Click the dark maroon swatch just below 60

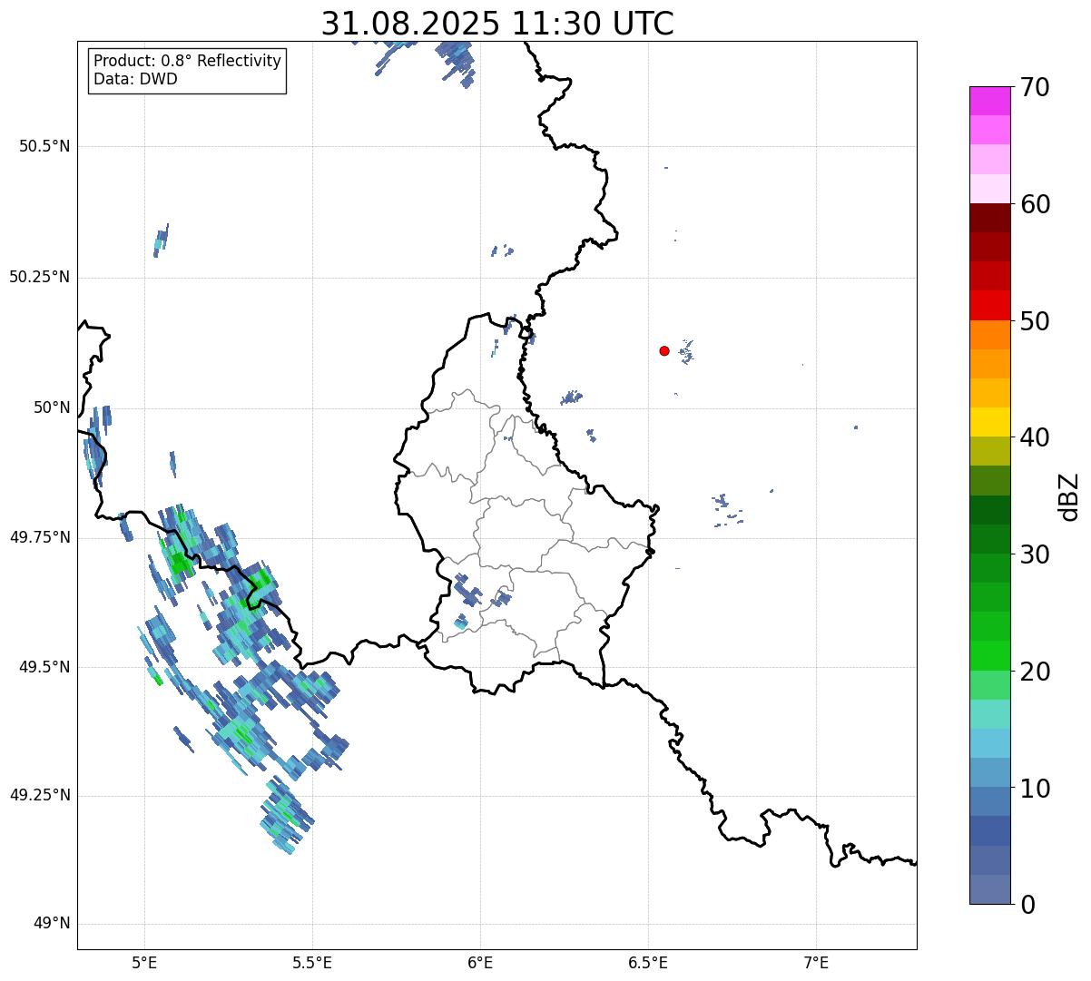tap(990, 218)
